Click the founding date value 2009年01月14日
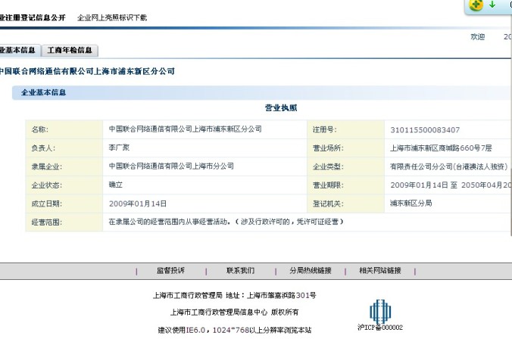Viewport: 512px width, 345px height. point(138,204)
